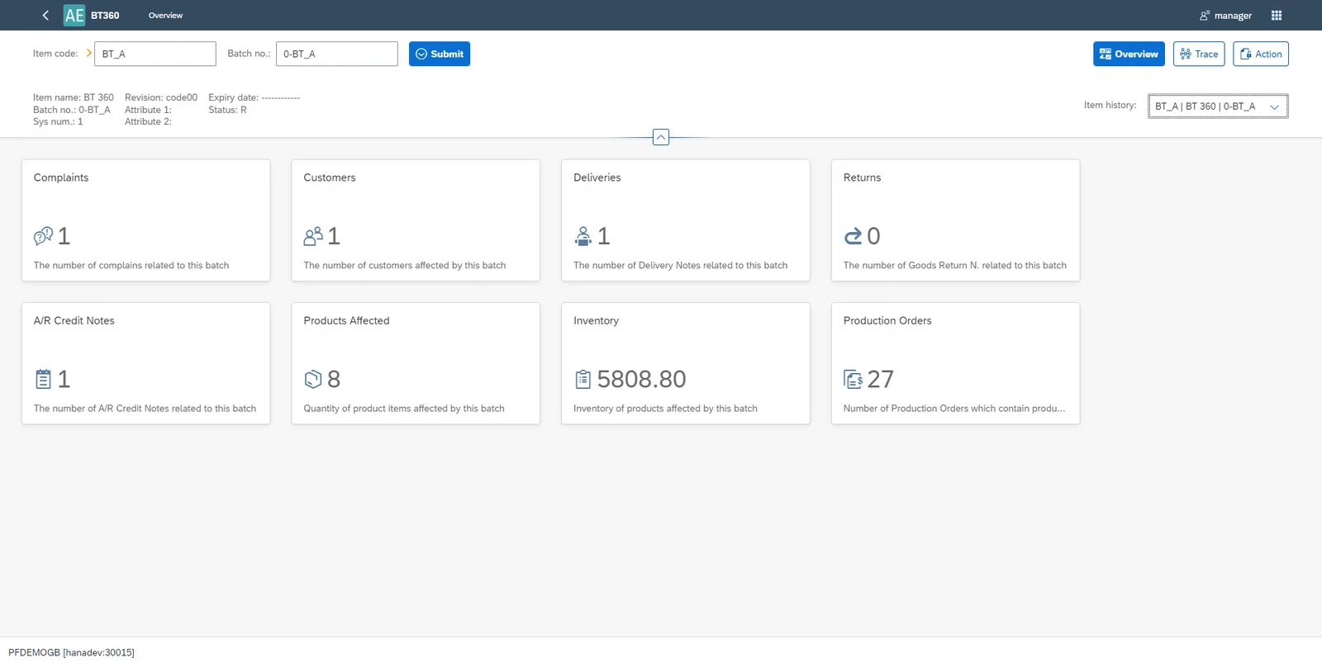Screen dimensions: 1322x667
Task: Click the Revision: code00 text
Action: [161, 97]
